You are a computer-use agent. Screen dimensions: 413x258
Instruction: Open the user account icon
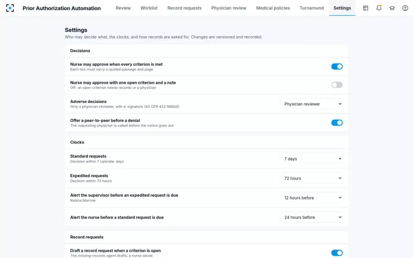coord(405,8)
